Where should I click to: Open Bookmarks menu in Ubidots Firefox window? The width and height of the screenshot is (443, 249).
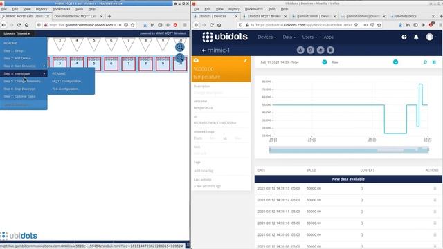254,9
